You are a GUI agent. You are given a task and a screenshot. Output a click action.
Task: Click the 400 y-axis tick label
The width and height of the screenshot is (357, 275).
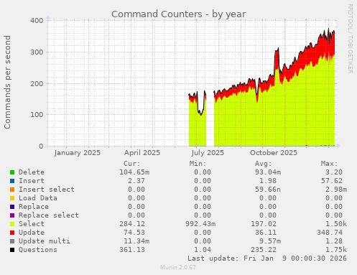[37, 21]
